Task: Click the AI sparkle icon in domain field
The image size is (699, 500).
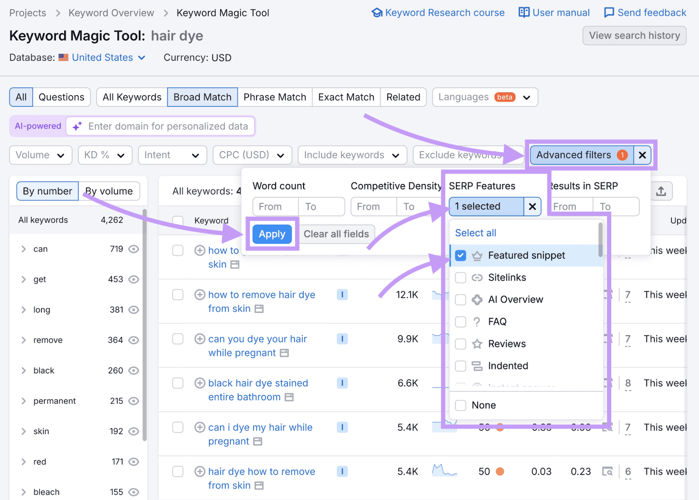Action: pyautogui.click(x=77, y=127)
